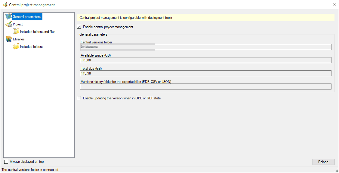Select General parameters in the tree

click(27, 17)
